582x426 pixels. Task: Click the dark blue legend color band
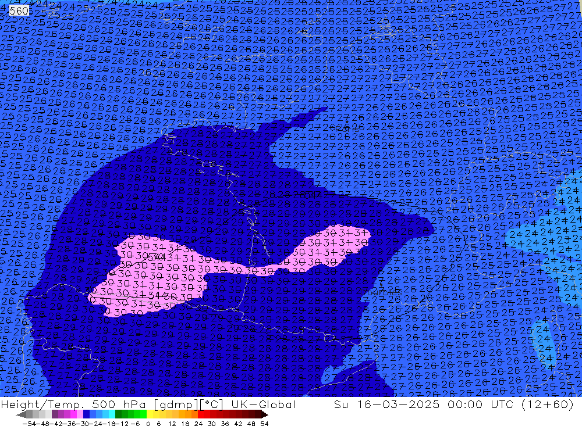[x=86, y=414]
